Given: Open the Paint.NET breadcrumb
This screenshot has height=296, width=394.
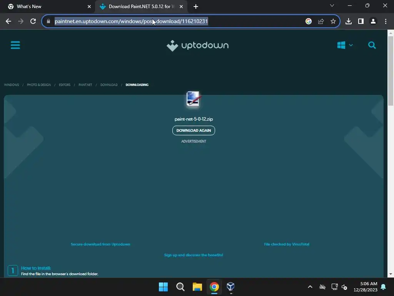Looking at the screenshot, I should [85, 85].
